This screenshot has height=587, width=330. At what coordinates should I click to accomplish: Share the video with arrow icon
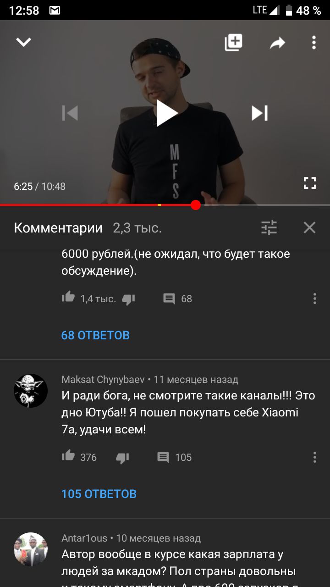277,43
